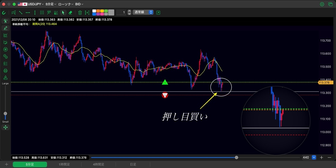
Task: Open the ローソク chart type dropdown
Action: 66,4
